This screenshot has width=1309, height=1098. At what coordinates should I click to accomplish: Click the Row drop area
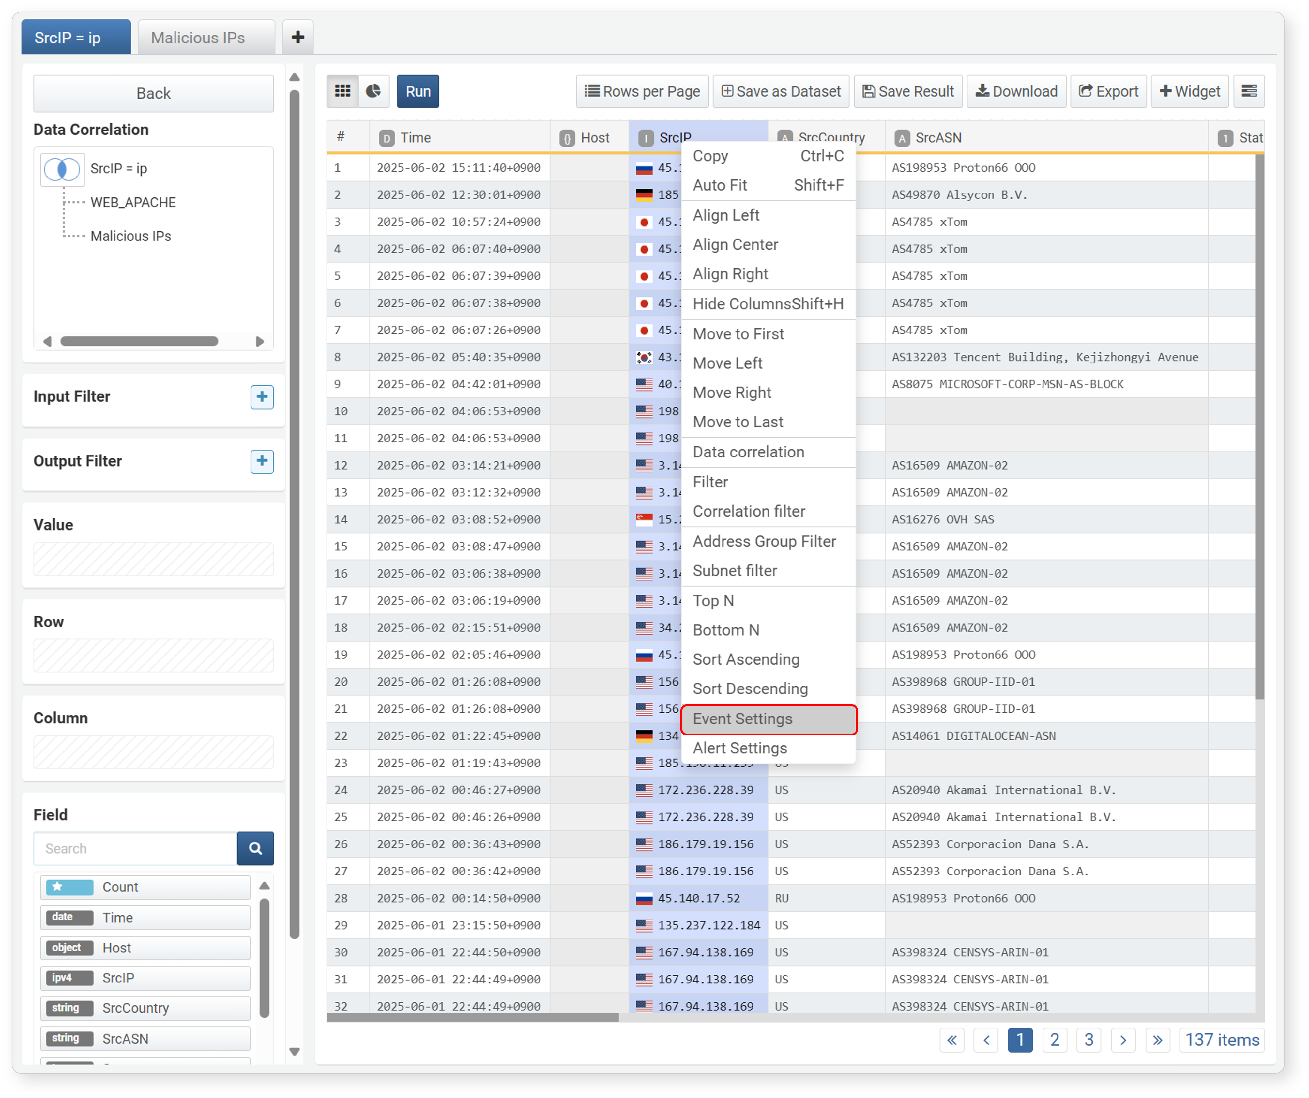point(153,655)
